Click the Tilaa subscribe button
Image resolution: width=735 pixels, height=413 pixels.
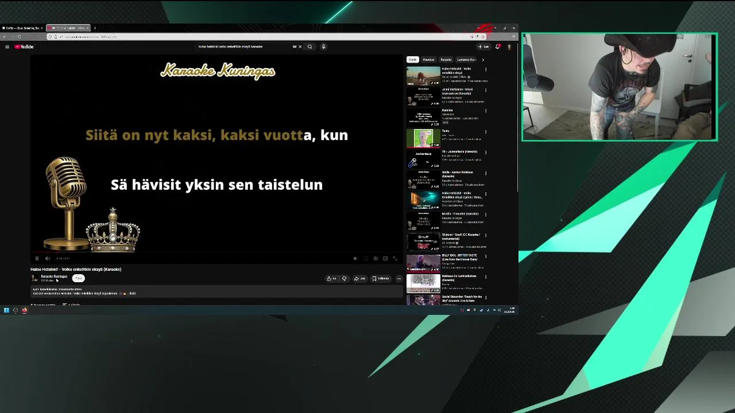79,278
